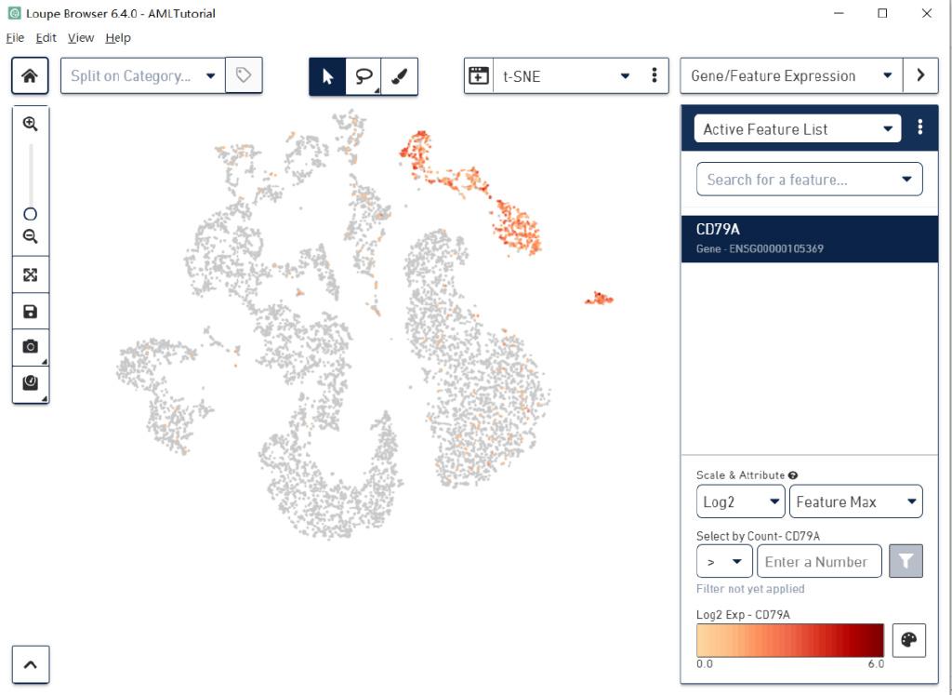Click the zoom slider handle circle

(x=31, y=214)
